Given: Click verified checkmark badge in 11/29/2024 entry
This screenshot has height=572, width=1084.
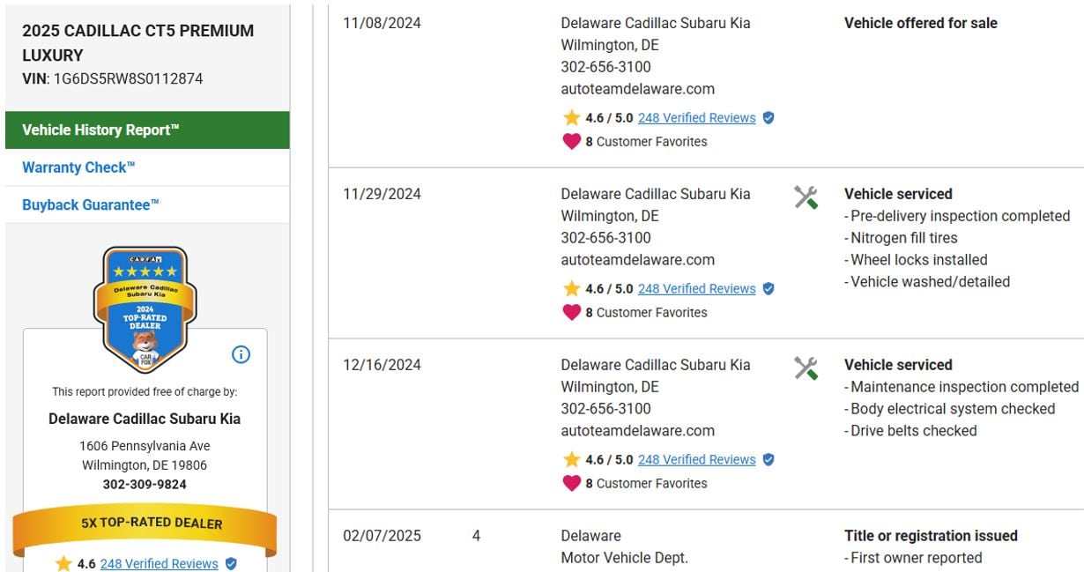Looking at the screenshot, I should pyautogui.click(x=768, y=288).
